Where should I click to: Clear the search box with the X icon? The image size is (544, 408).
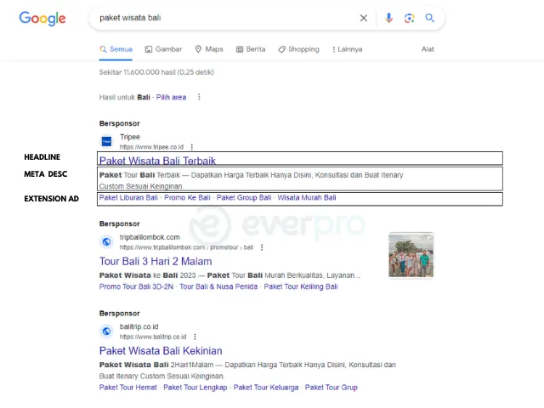click(364, 18)
